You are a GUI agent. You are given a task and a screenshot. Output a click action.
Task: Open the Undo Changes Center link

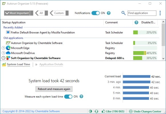pyautogui.click(x=147, y=111)
